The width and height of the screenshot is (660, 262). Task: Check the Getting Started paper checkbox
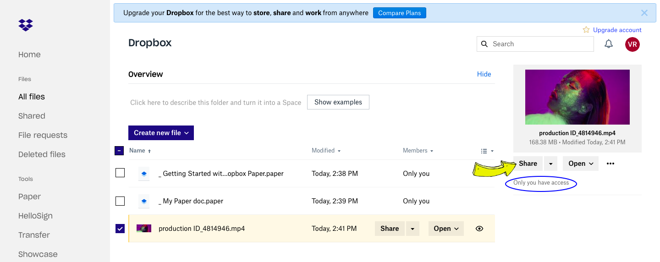pos(120,173)
